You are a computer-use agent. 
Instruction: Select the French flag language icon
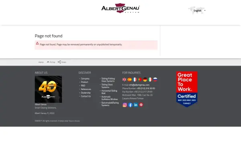(x=135, y=80)
